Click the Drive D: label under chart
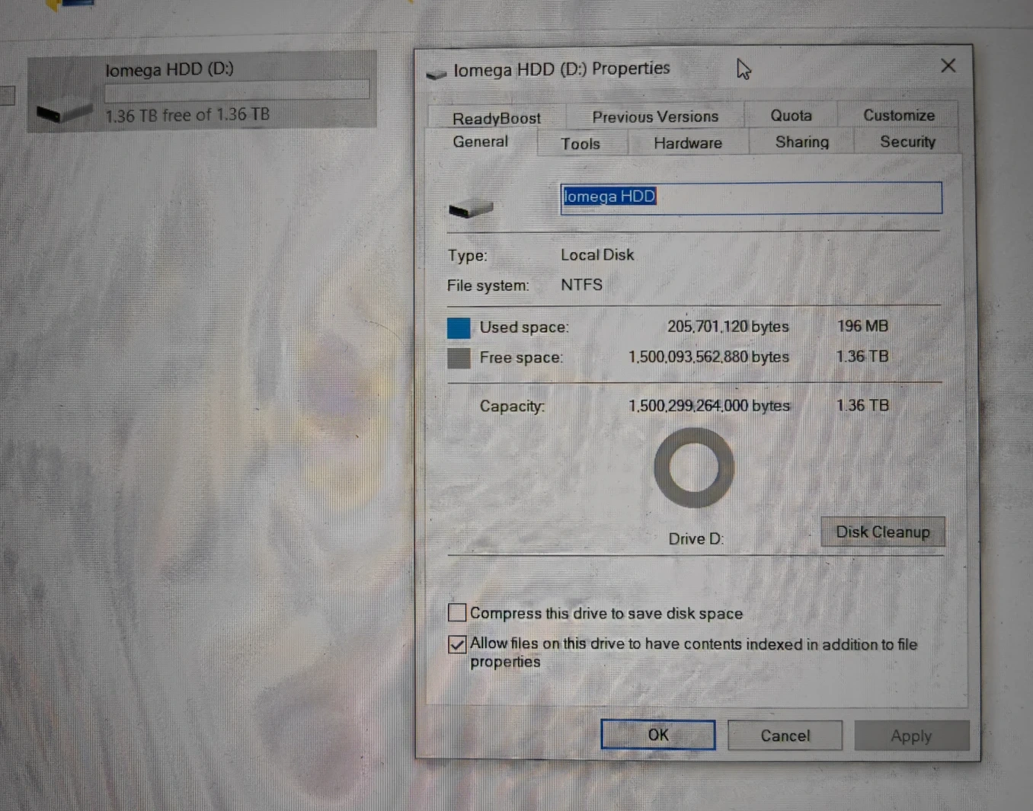 point(696,539)
